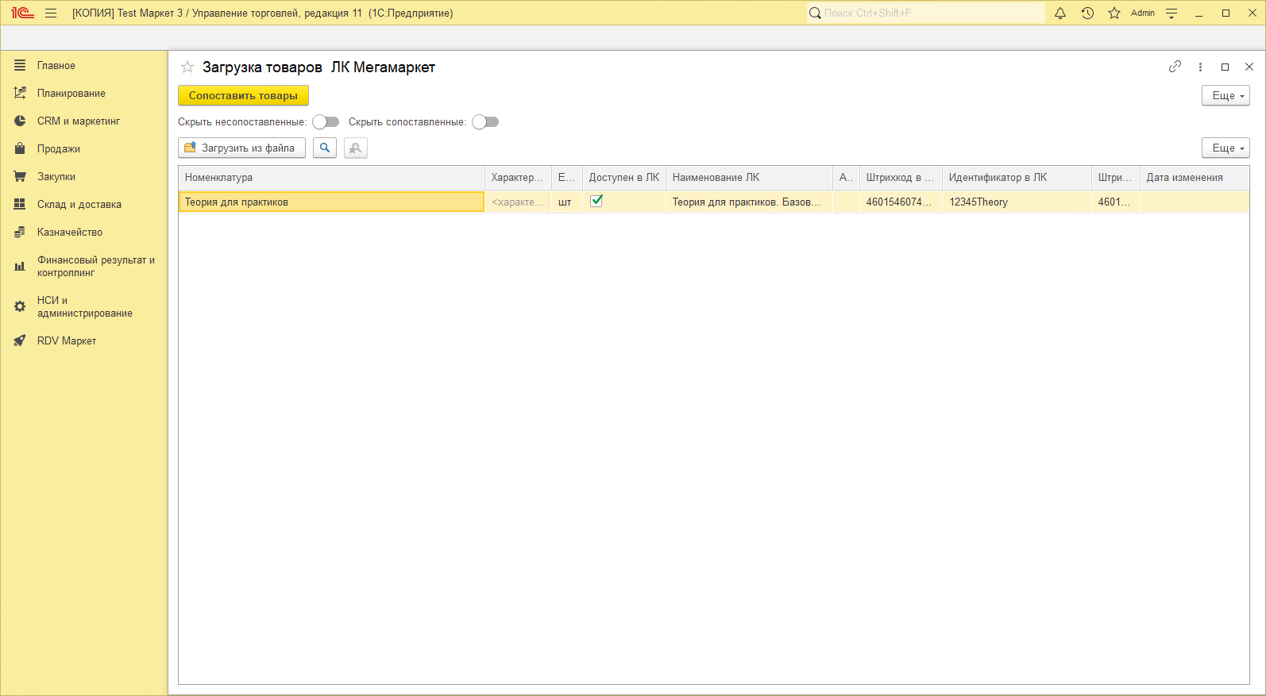The height and width of the screenshot is (696, 1266).
Task: Toggle Скрыть сопоставленные switch
Action: (x=485, y=121)
